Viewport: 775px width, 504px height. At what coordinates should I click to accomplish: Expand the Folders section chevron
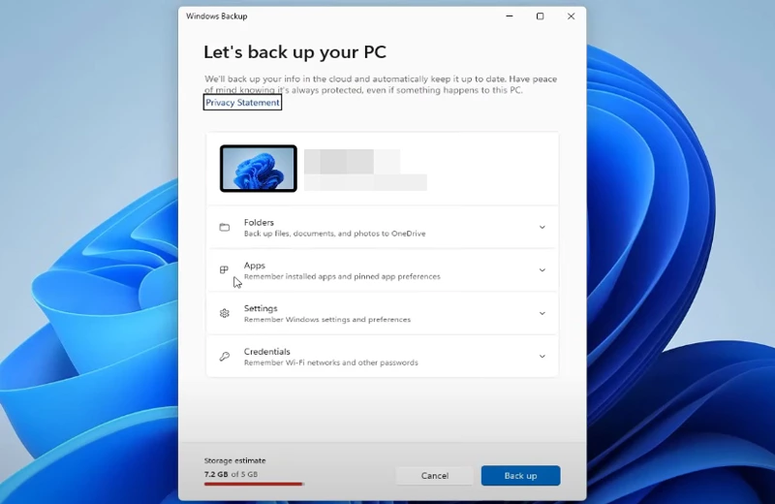pyautogui.click(x=542, y=228)
